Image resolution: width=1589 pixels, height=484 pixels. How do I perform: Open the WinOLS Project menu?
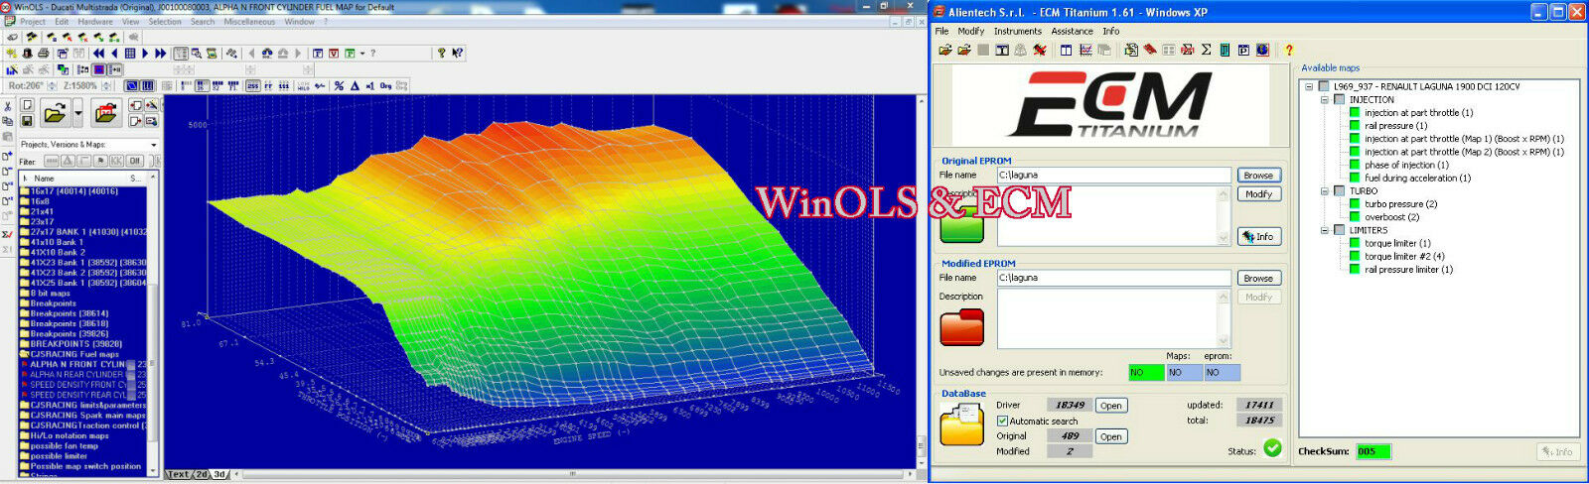32,21
